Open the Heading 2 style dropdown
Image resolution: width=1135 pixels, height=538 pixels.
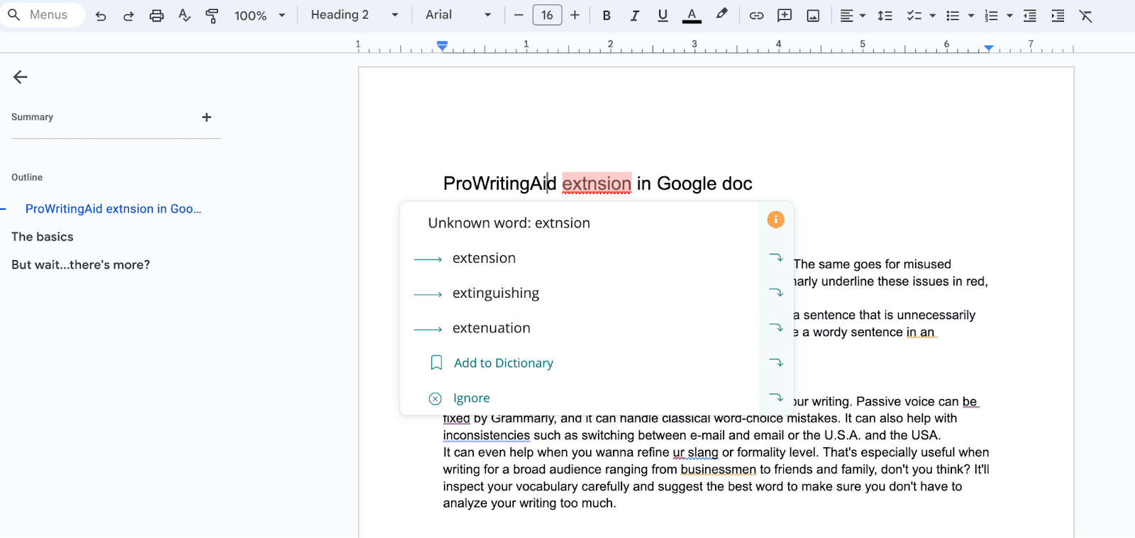tap(355, 15)
